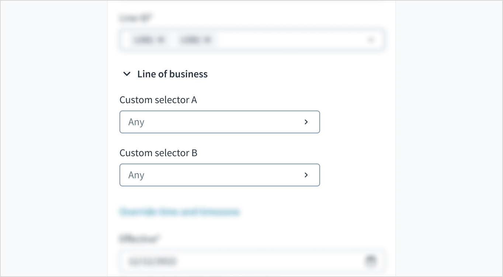This screenshot has height=277, width=503.
Task: Open the calendar icon in Effective field
Action: (371, 261)
